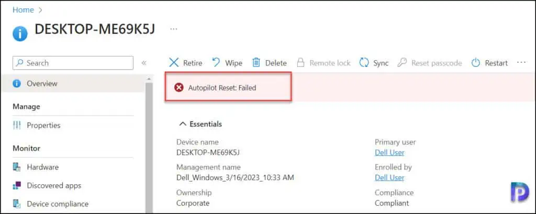The height and width of the screenshot is (214, 536).
Task: Click Device name value DESKTOP-ME69K5J
Action: coord(208,152)
